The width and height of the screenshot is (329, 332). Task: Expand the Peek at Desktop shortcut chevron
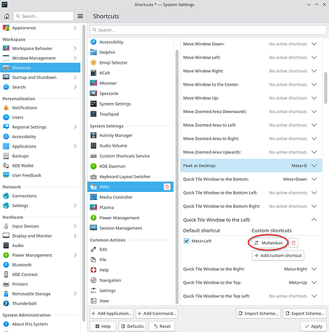click(314, 165)
